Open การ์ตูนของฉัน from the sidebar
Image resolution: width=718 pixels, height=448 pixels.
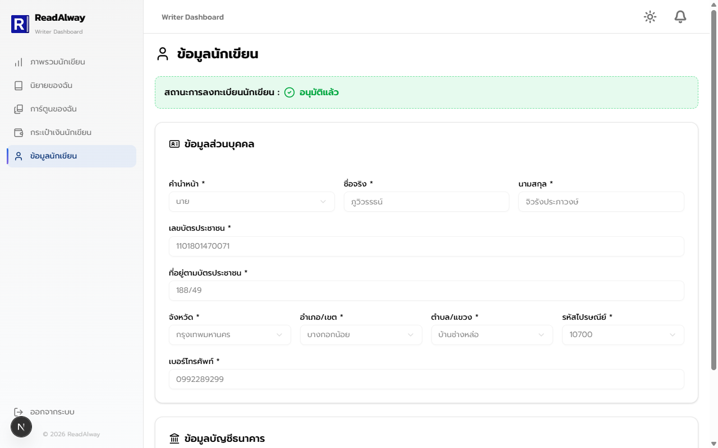[71, 109]
